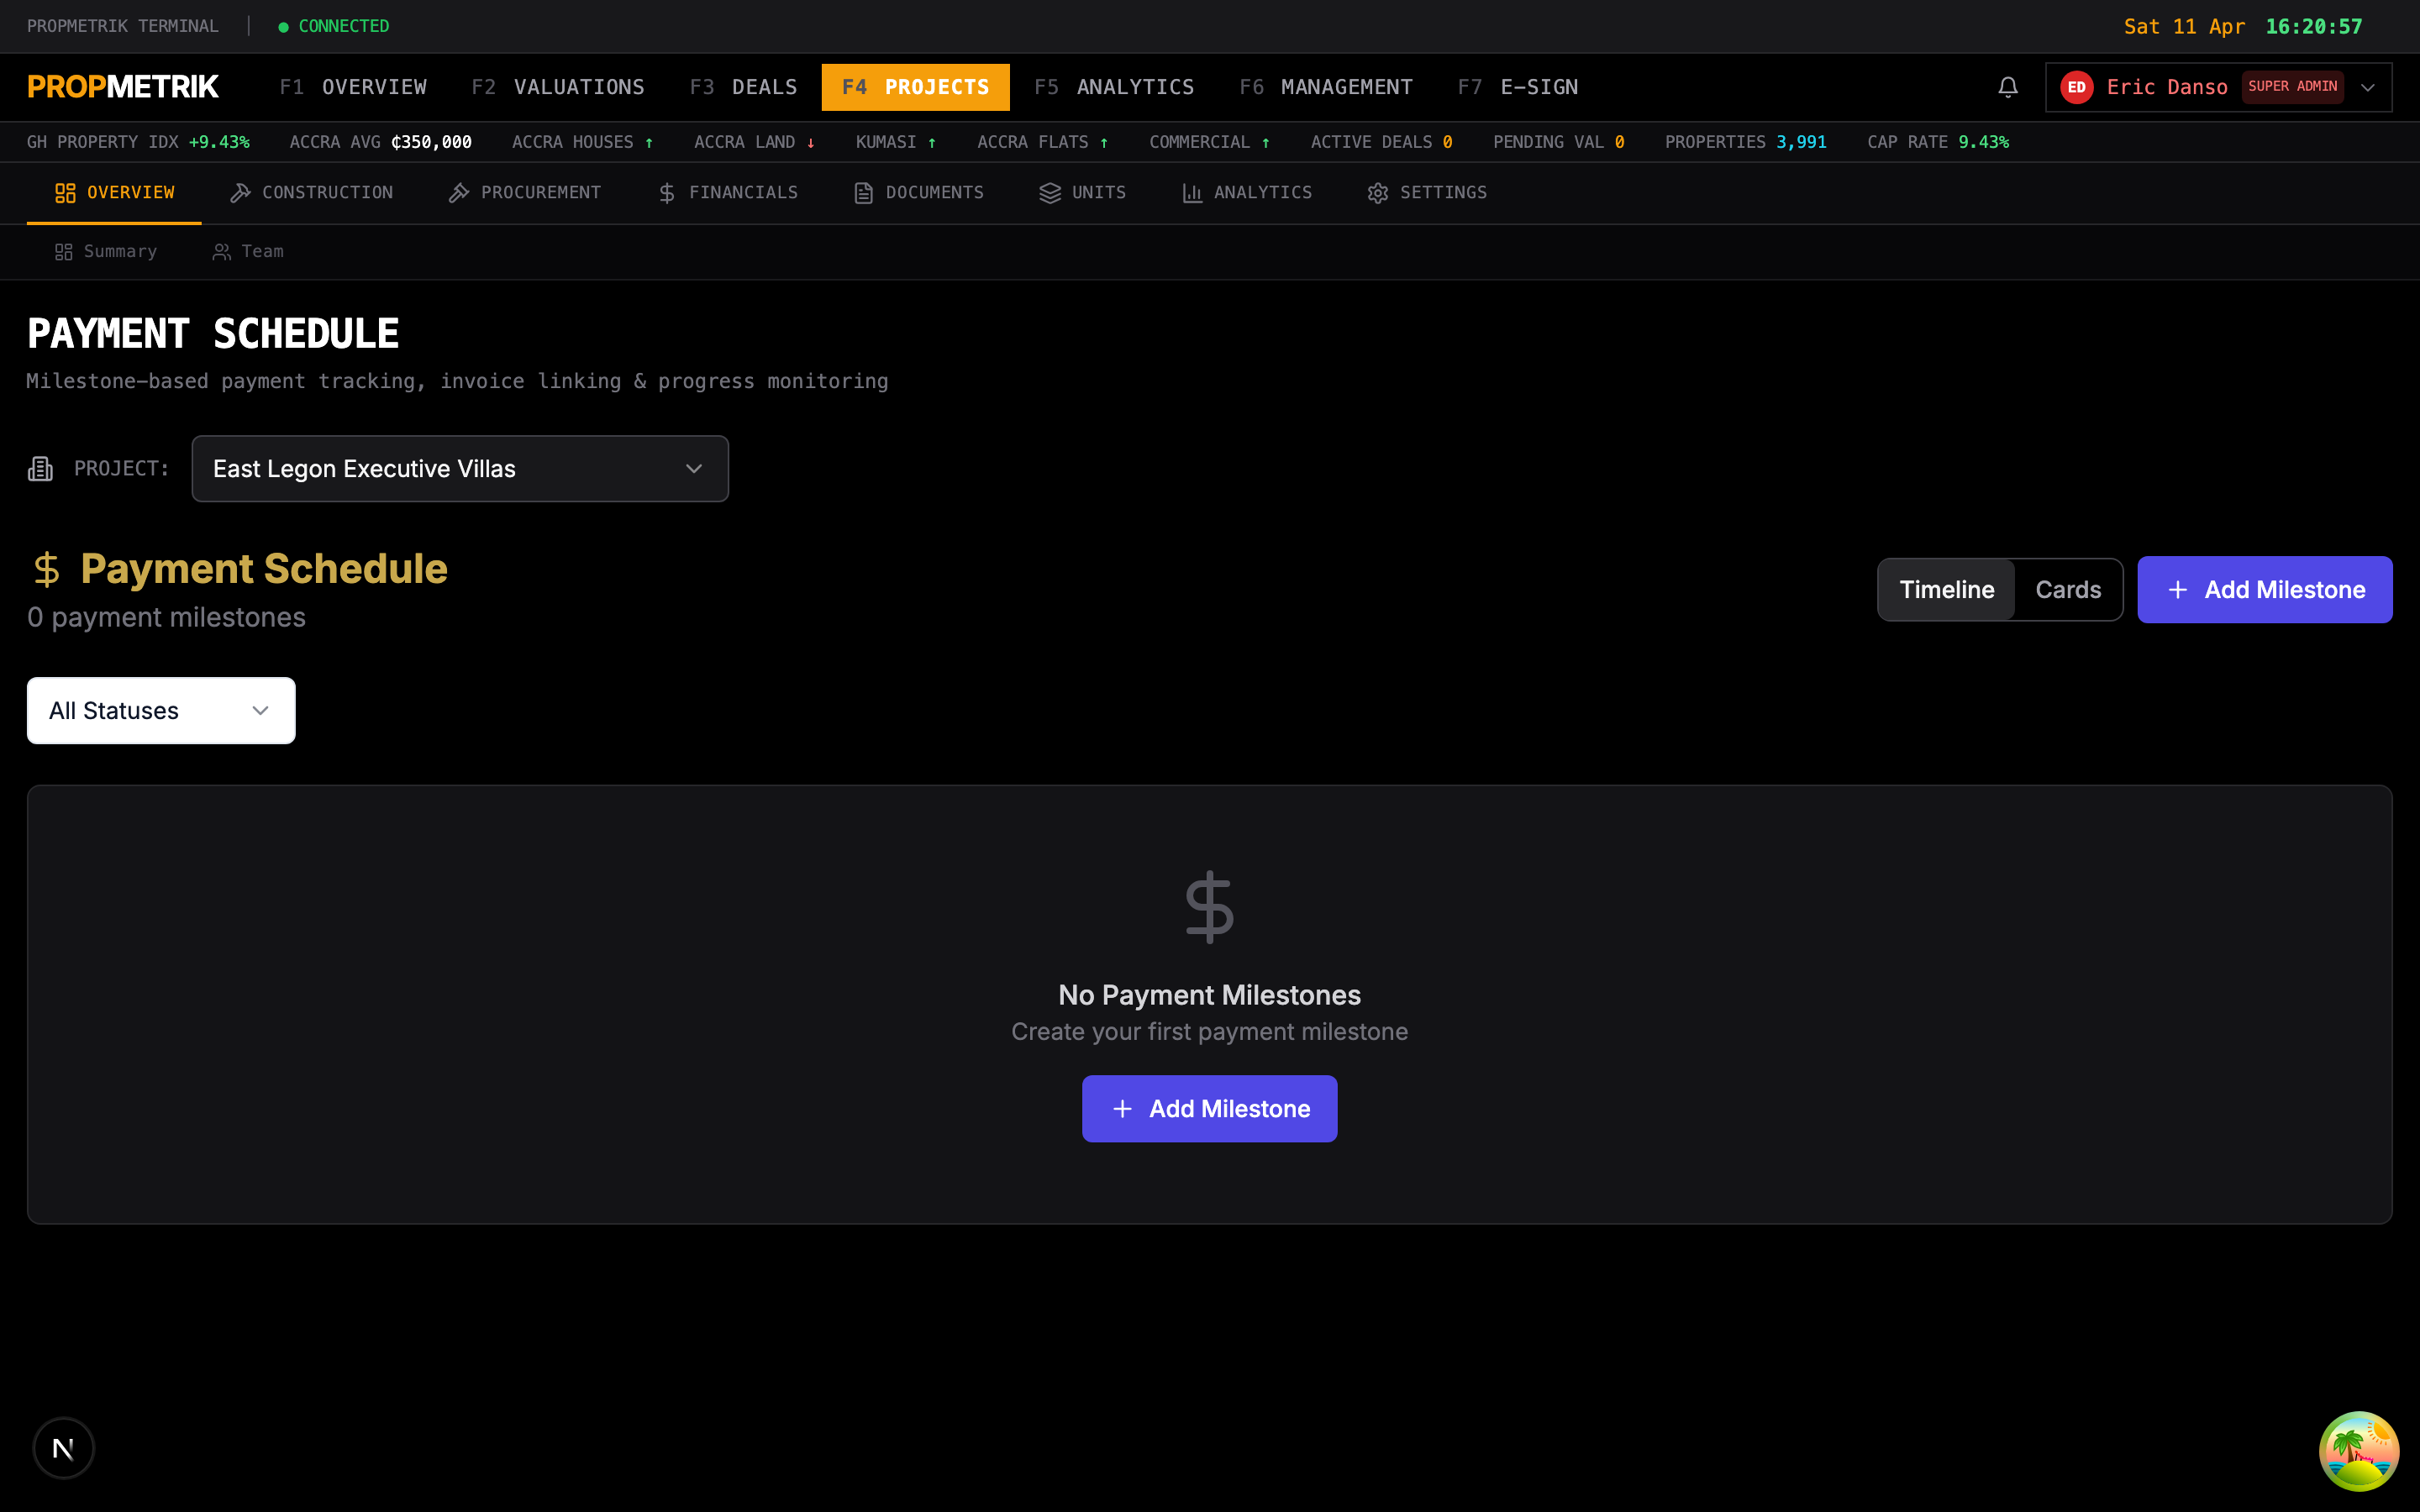Select the F4 Projects tab

(915, 87)
